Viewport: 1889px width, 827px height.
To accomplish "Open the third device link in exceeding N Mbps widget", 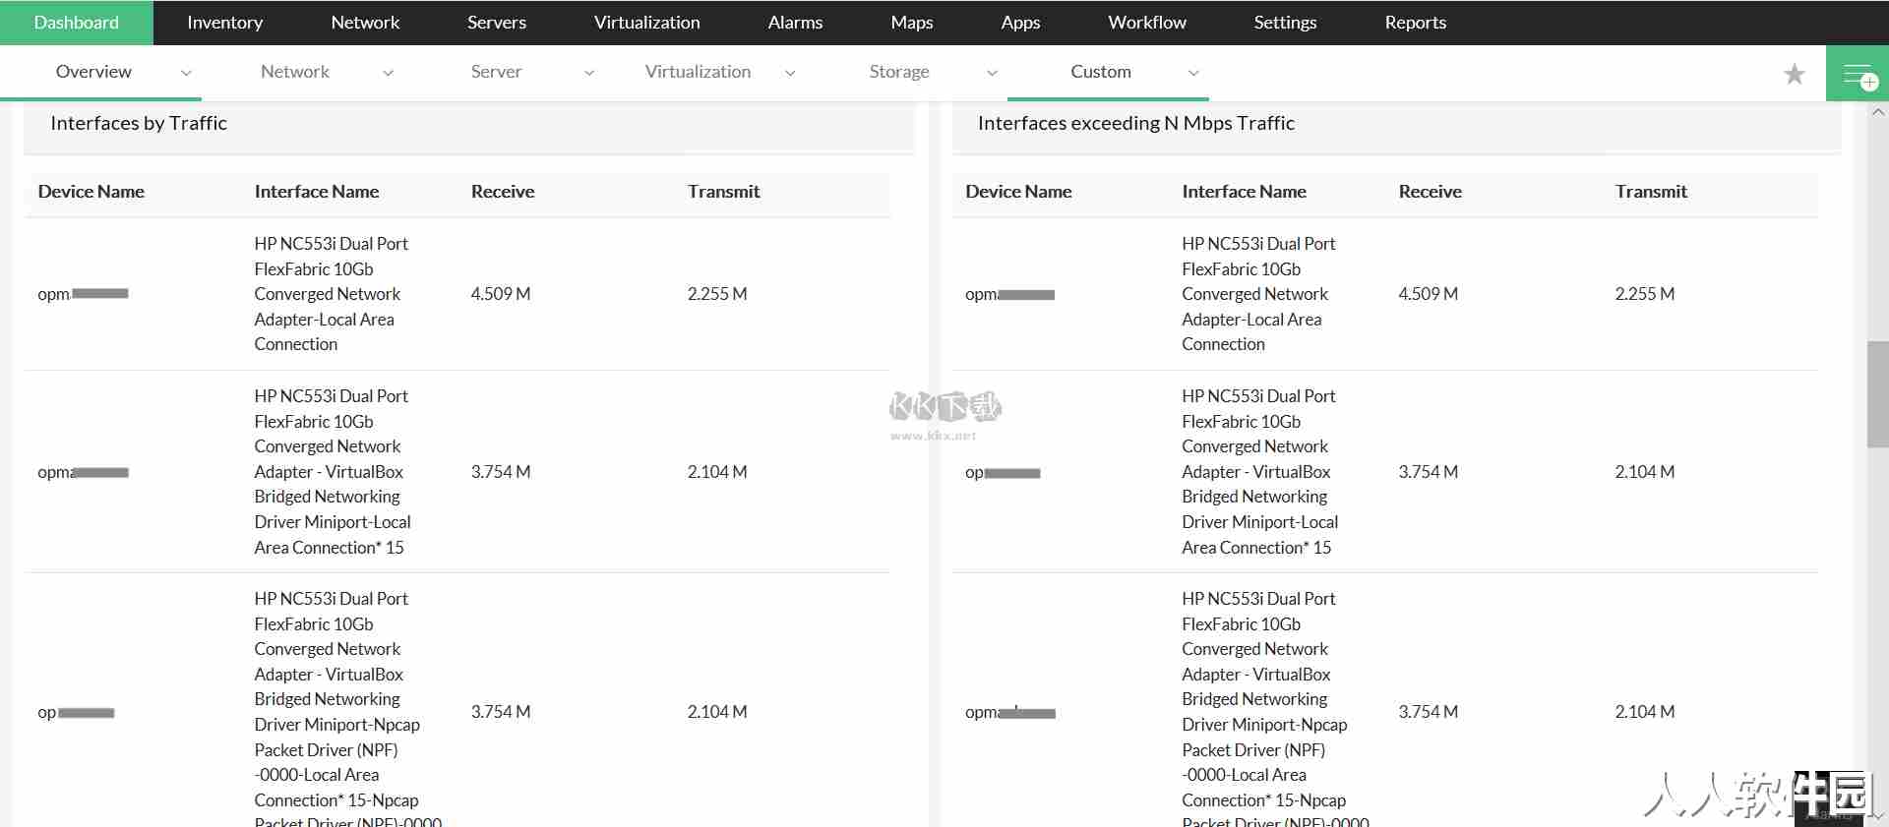I will click(1010, 713).
